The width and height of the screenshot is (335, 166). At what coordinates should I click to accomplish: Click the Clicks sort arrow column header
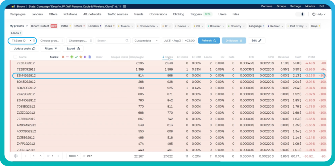tap(167, 57)
